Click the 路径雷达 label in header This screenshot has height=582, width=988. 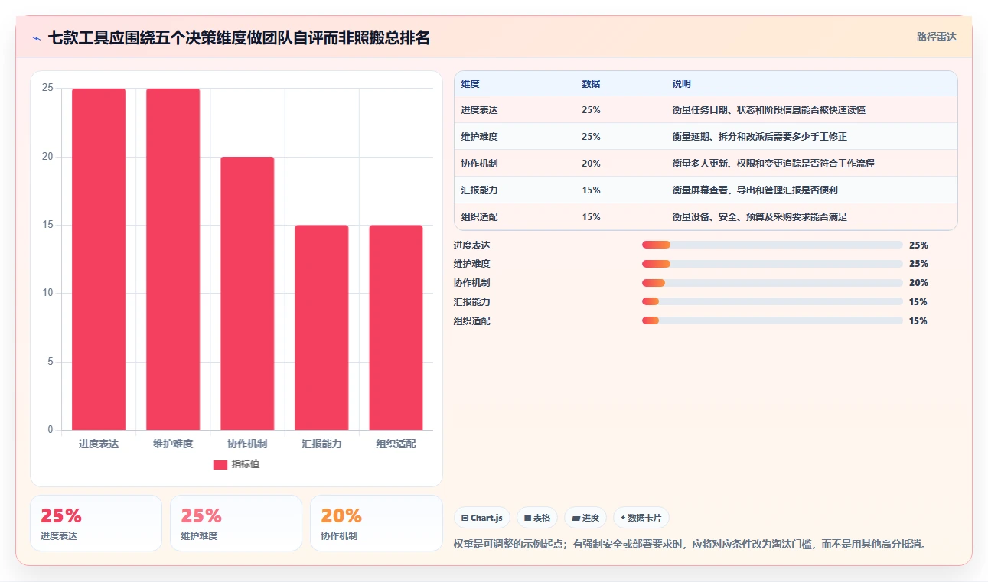937,37
